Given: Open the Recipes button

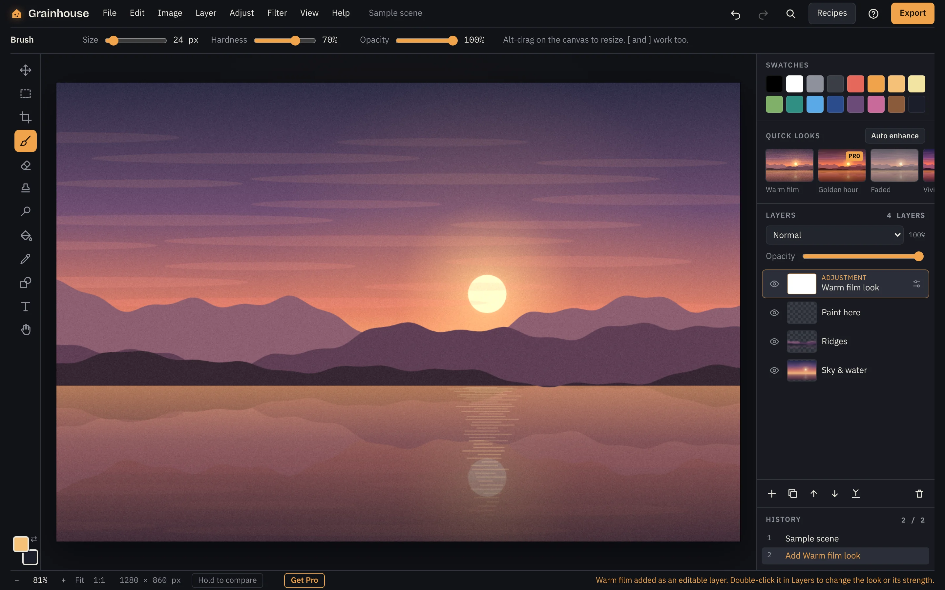Looking at the screenshot, I should click(832, 13).
